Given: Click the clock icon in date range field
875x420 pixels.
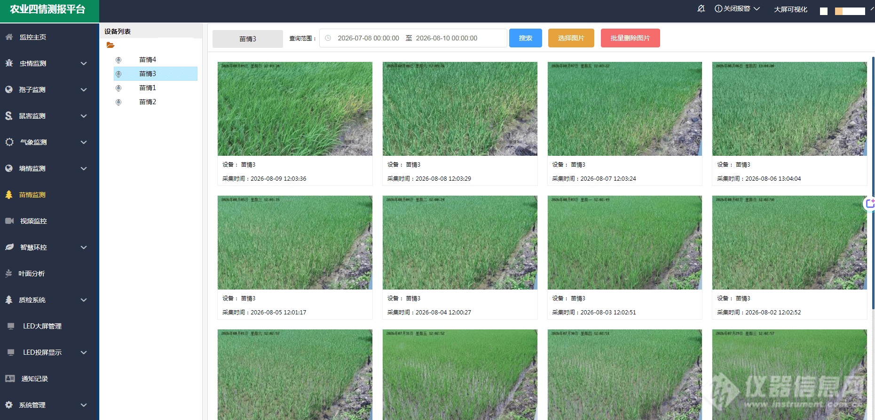Looking at the screenshot, I should [328, 38].
